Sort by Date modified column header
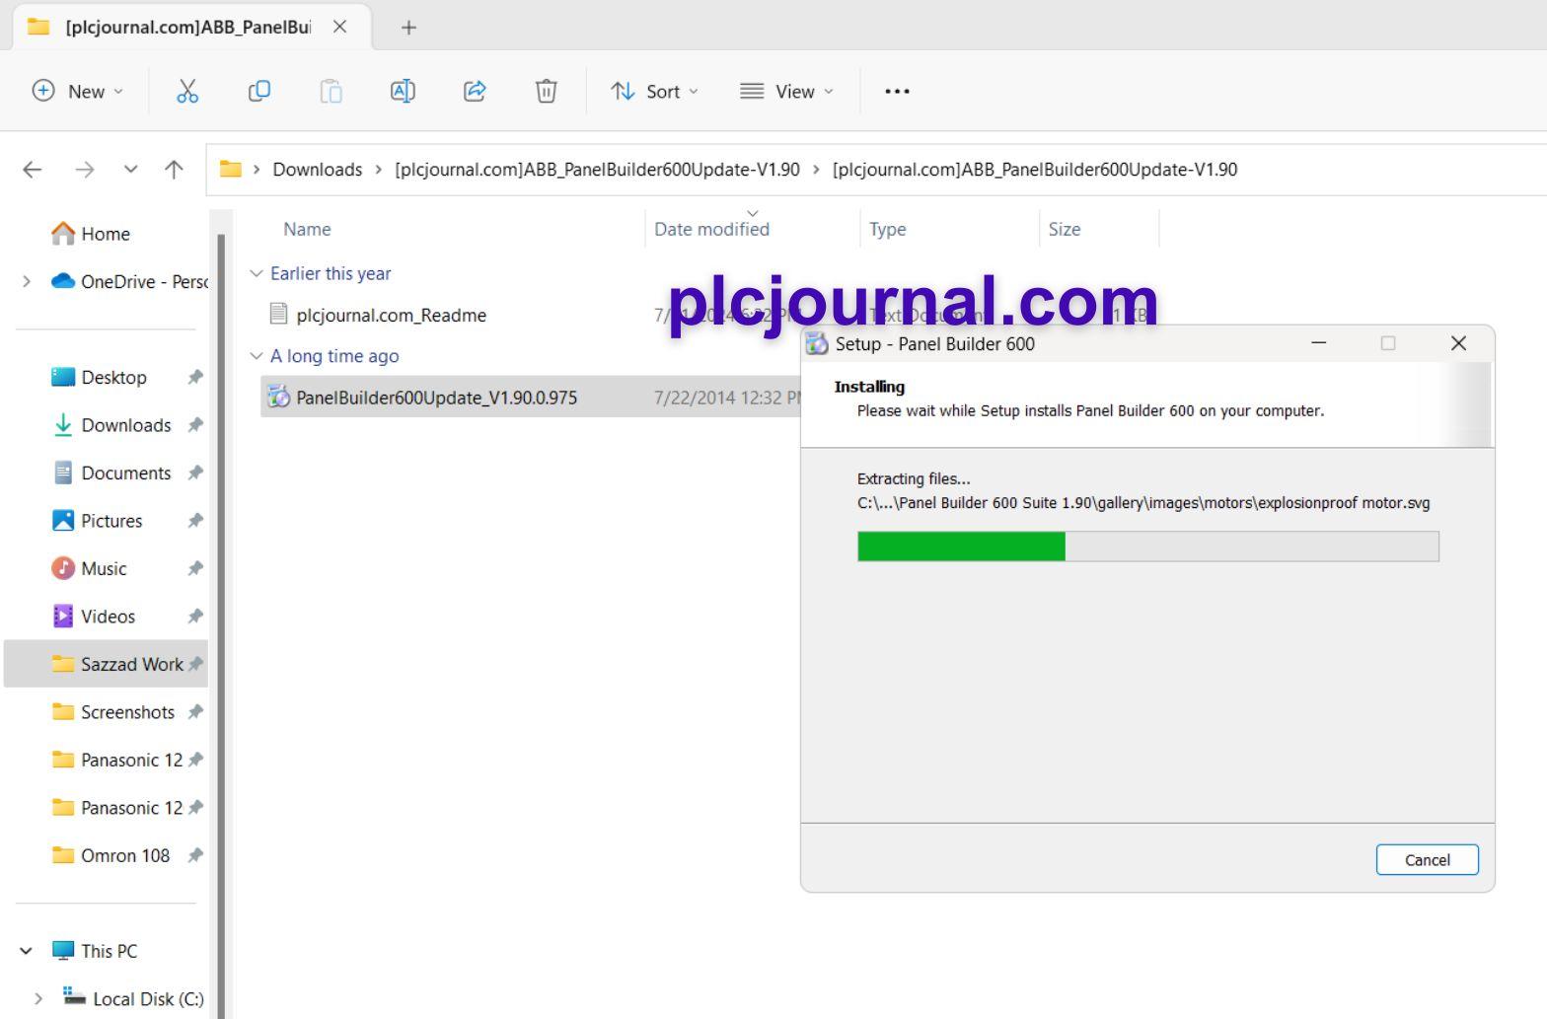The height and width of the screenshot is (1019, 1547). tap(711, 229)
